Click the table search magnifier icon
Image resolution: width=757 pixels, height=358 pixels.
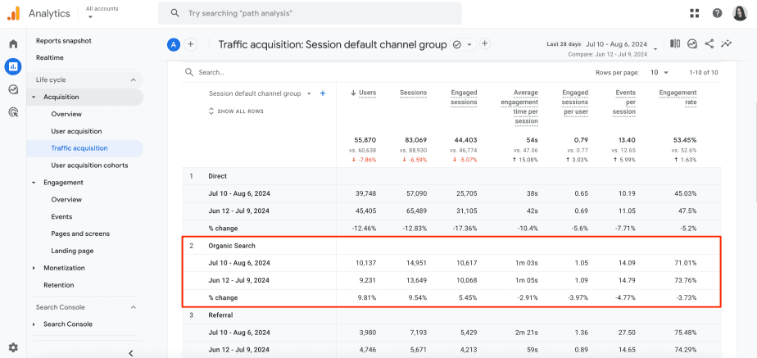point(189,72)
